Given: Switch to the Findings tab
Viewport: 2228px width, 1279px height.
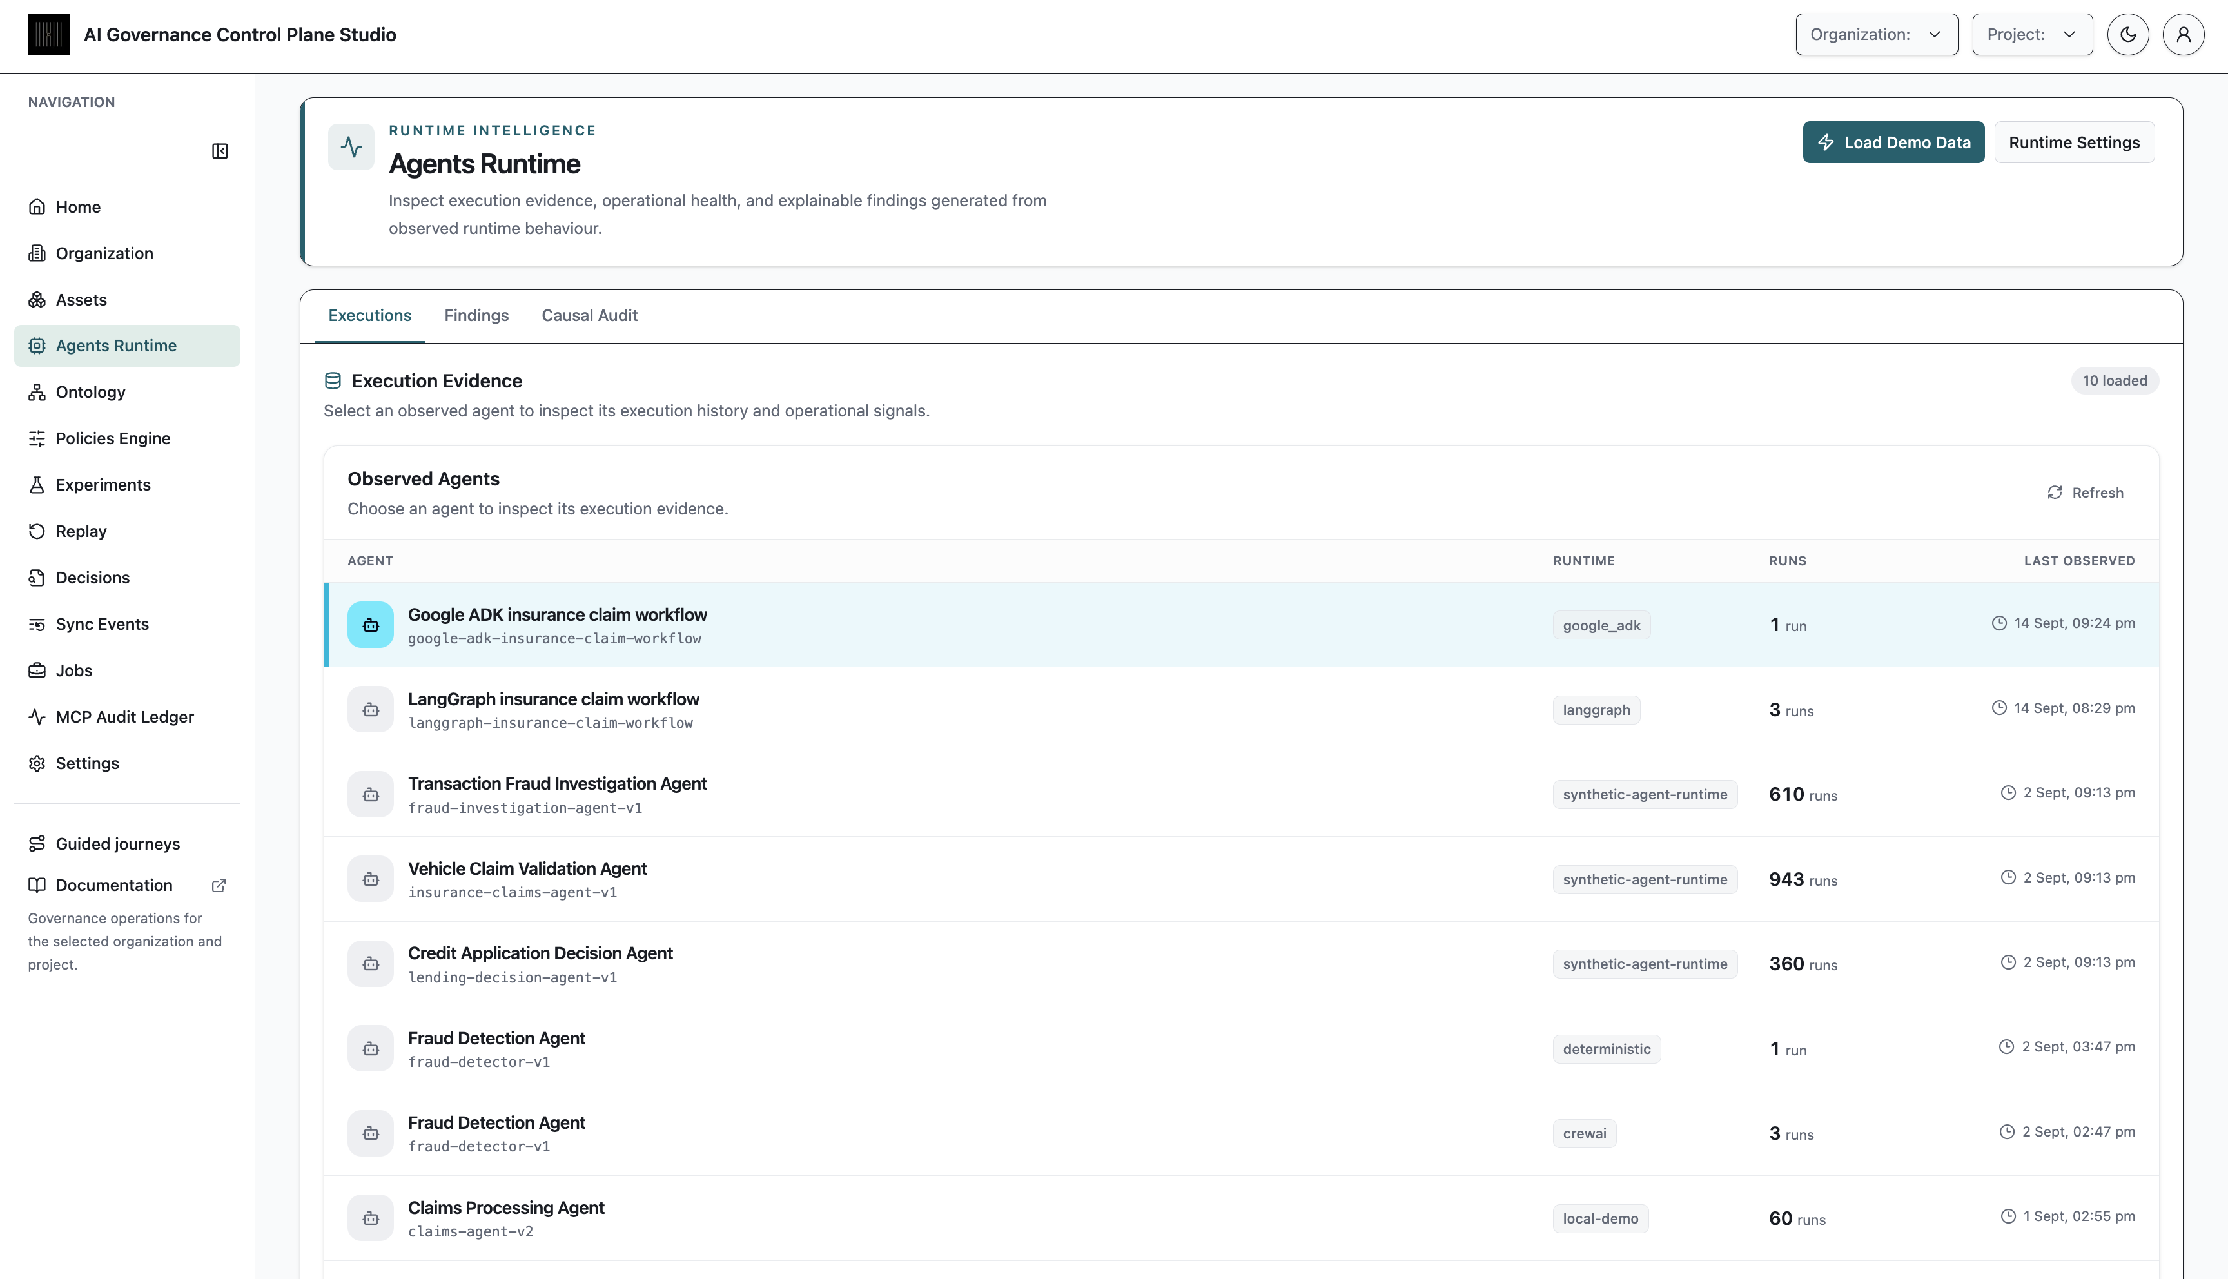Looking at the screenshot, I should (x=476, y=315).
